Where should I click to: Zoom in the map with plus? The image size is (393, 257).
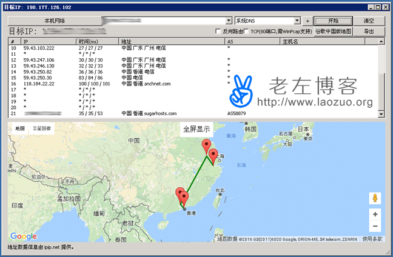point(375,214)
